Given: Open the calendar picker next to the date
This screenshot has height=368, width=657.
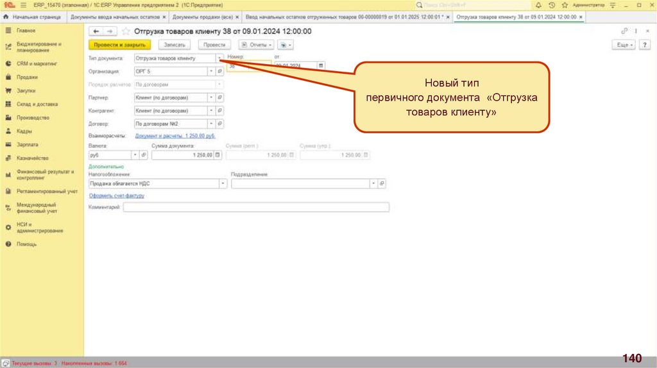Looking at the screenshot, I should click(321, 65).
